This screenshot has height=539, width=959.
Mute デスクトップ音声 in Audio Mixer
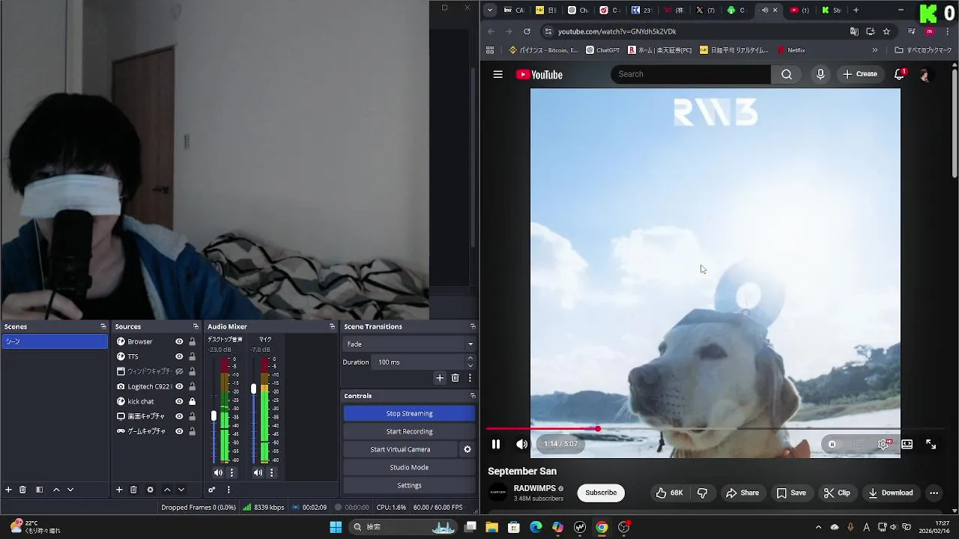tap(218, 472)
